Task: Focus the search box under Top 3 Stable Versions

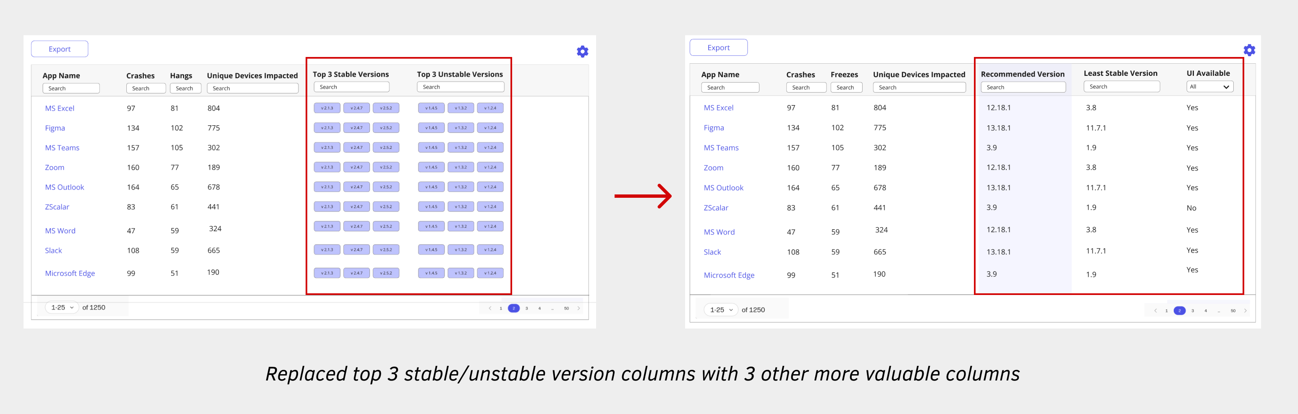Action: [x=351, y=87]
